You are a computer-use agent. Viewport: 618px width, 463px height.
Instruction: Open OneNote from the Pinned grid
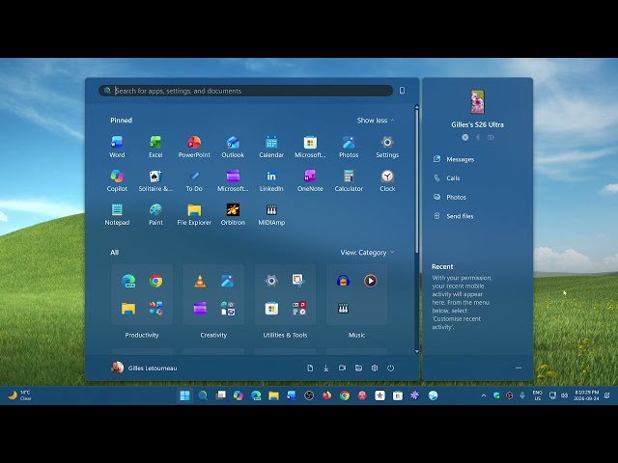[310, 180]
